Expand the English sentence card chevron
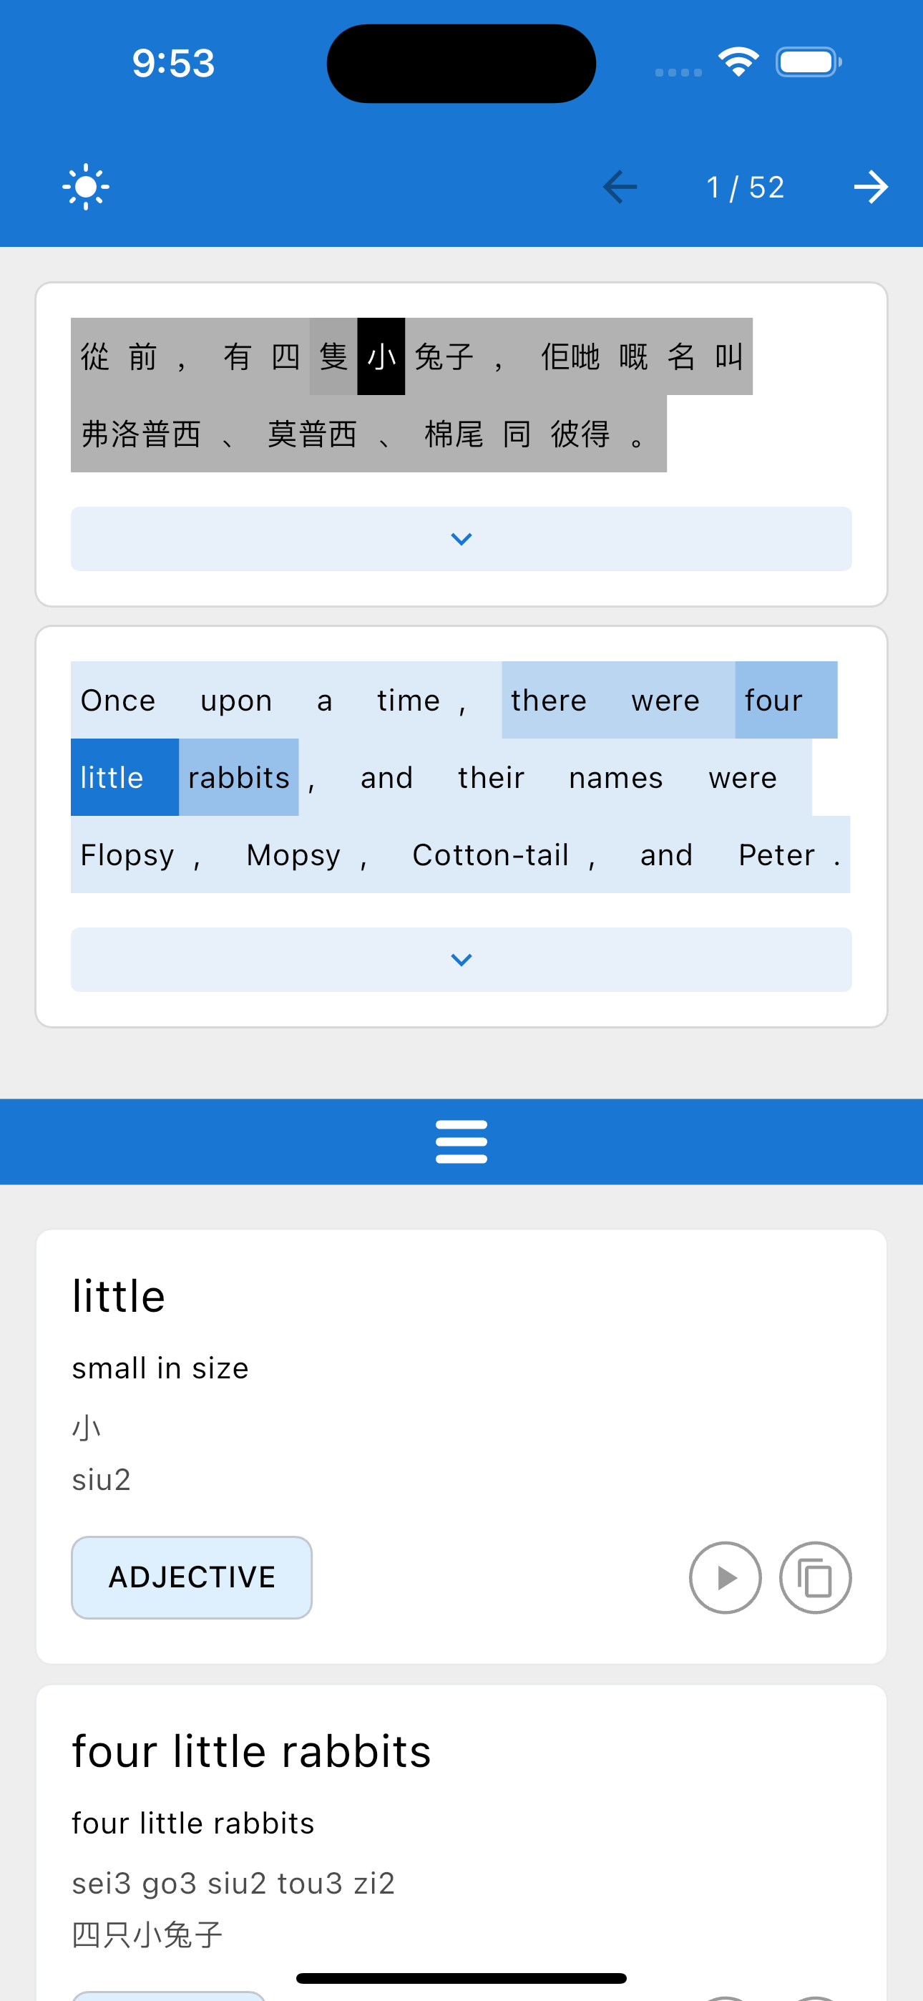Screen dimensions: 923x2001 (461, 960)
